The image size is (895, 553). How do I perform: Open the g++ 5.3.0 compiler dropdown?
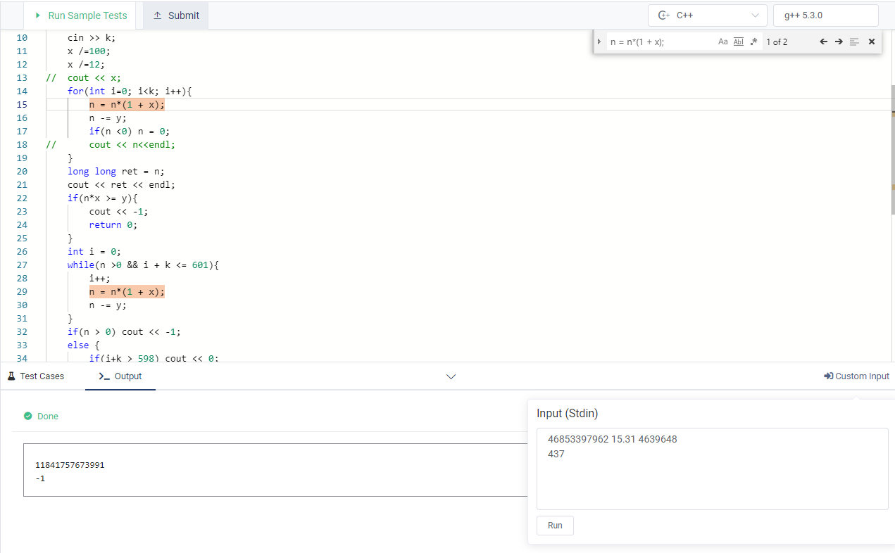click(825, 15)
